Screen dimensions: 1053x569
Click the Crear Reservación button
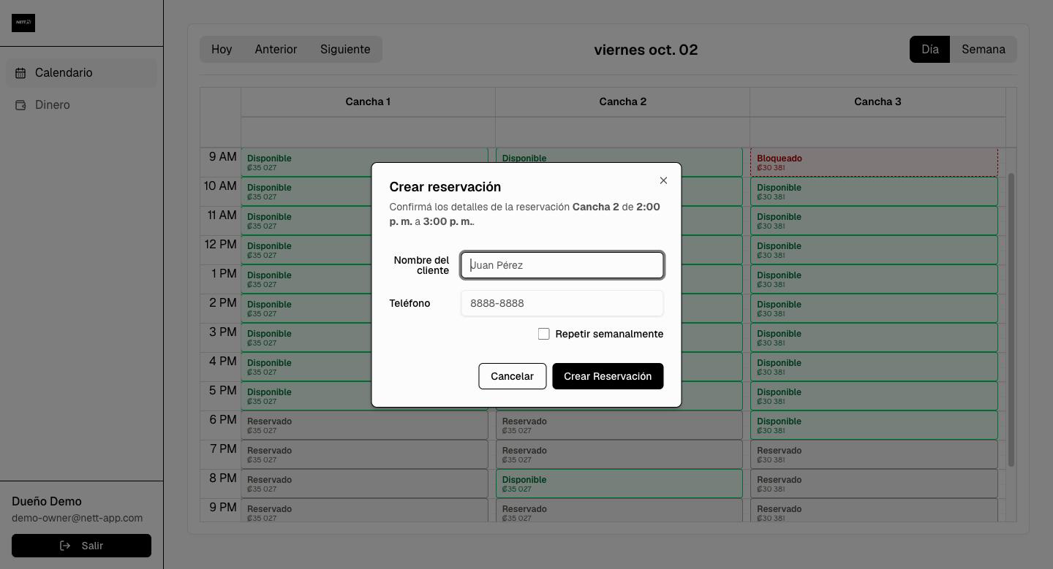click(x=608, y=376)
